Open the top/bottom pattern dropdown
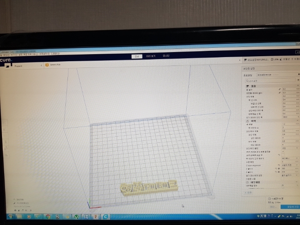This screenshot has width=300, height=225. click(x=290, y=148)
